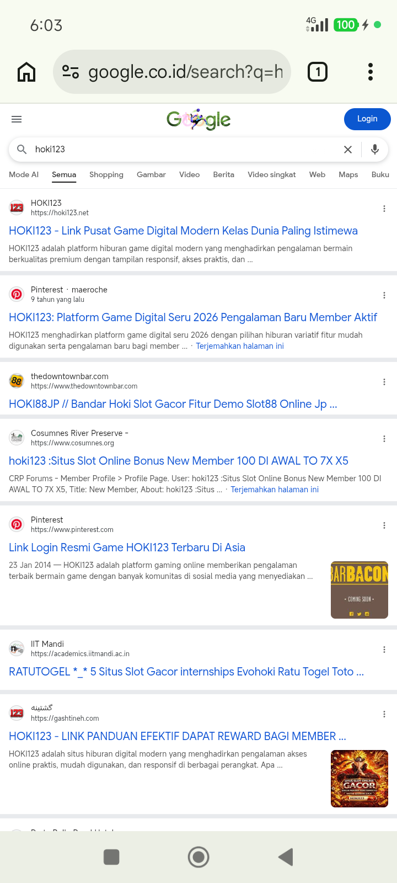
Task: Switch to Web tab
Action: [x=317, y=174]
